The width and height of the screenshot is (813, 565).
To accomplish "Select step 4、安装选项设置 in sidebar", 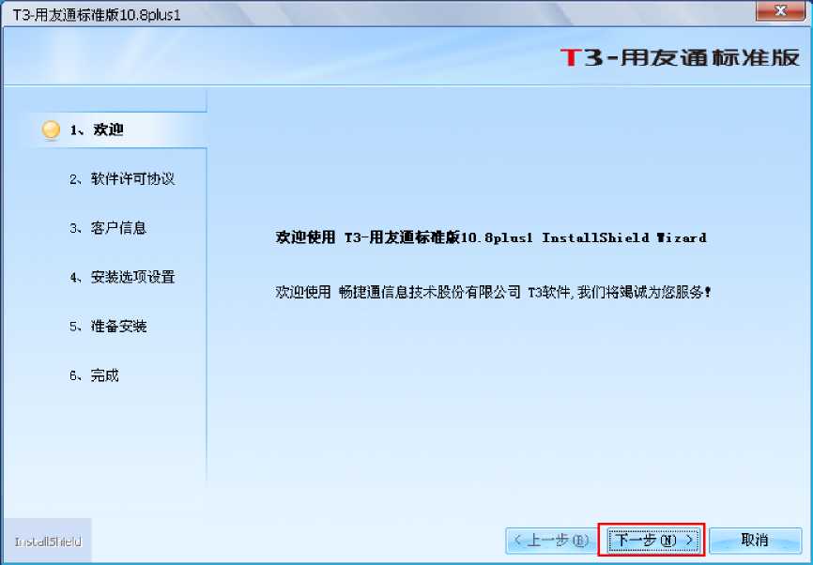I will [122, 277].
